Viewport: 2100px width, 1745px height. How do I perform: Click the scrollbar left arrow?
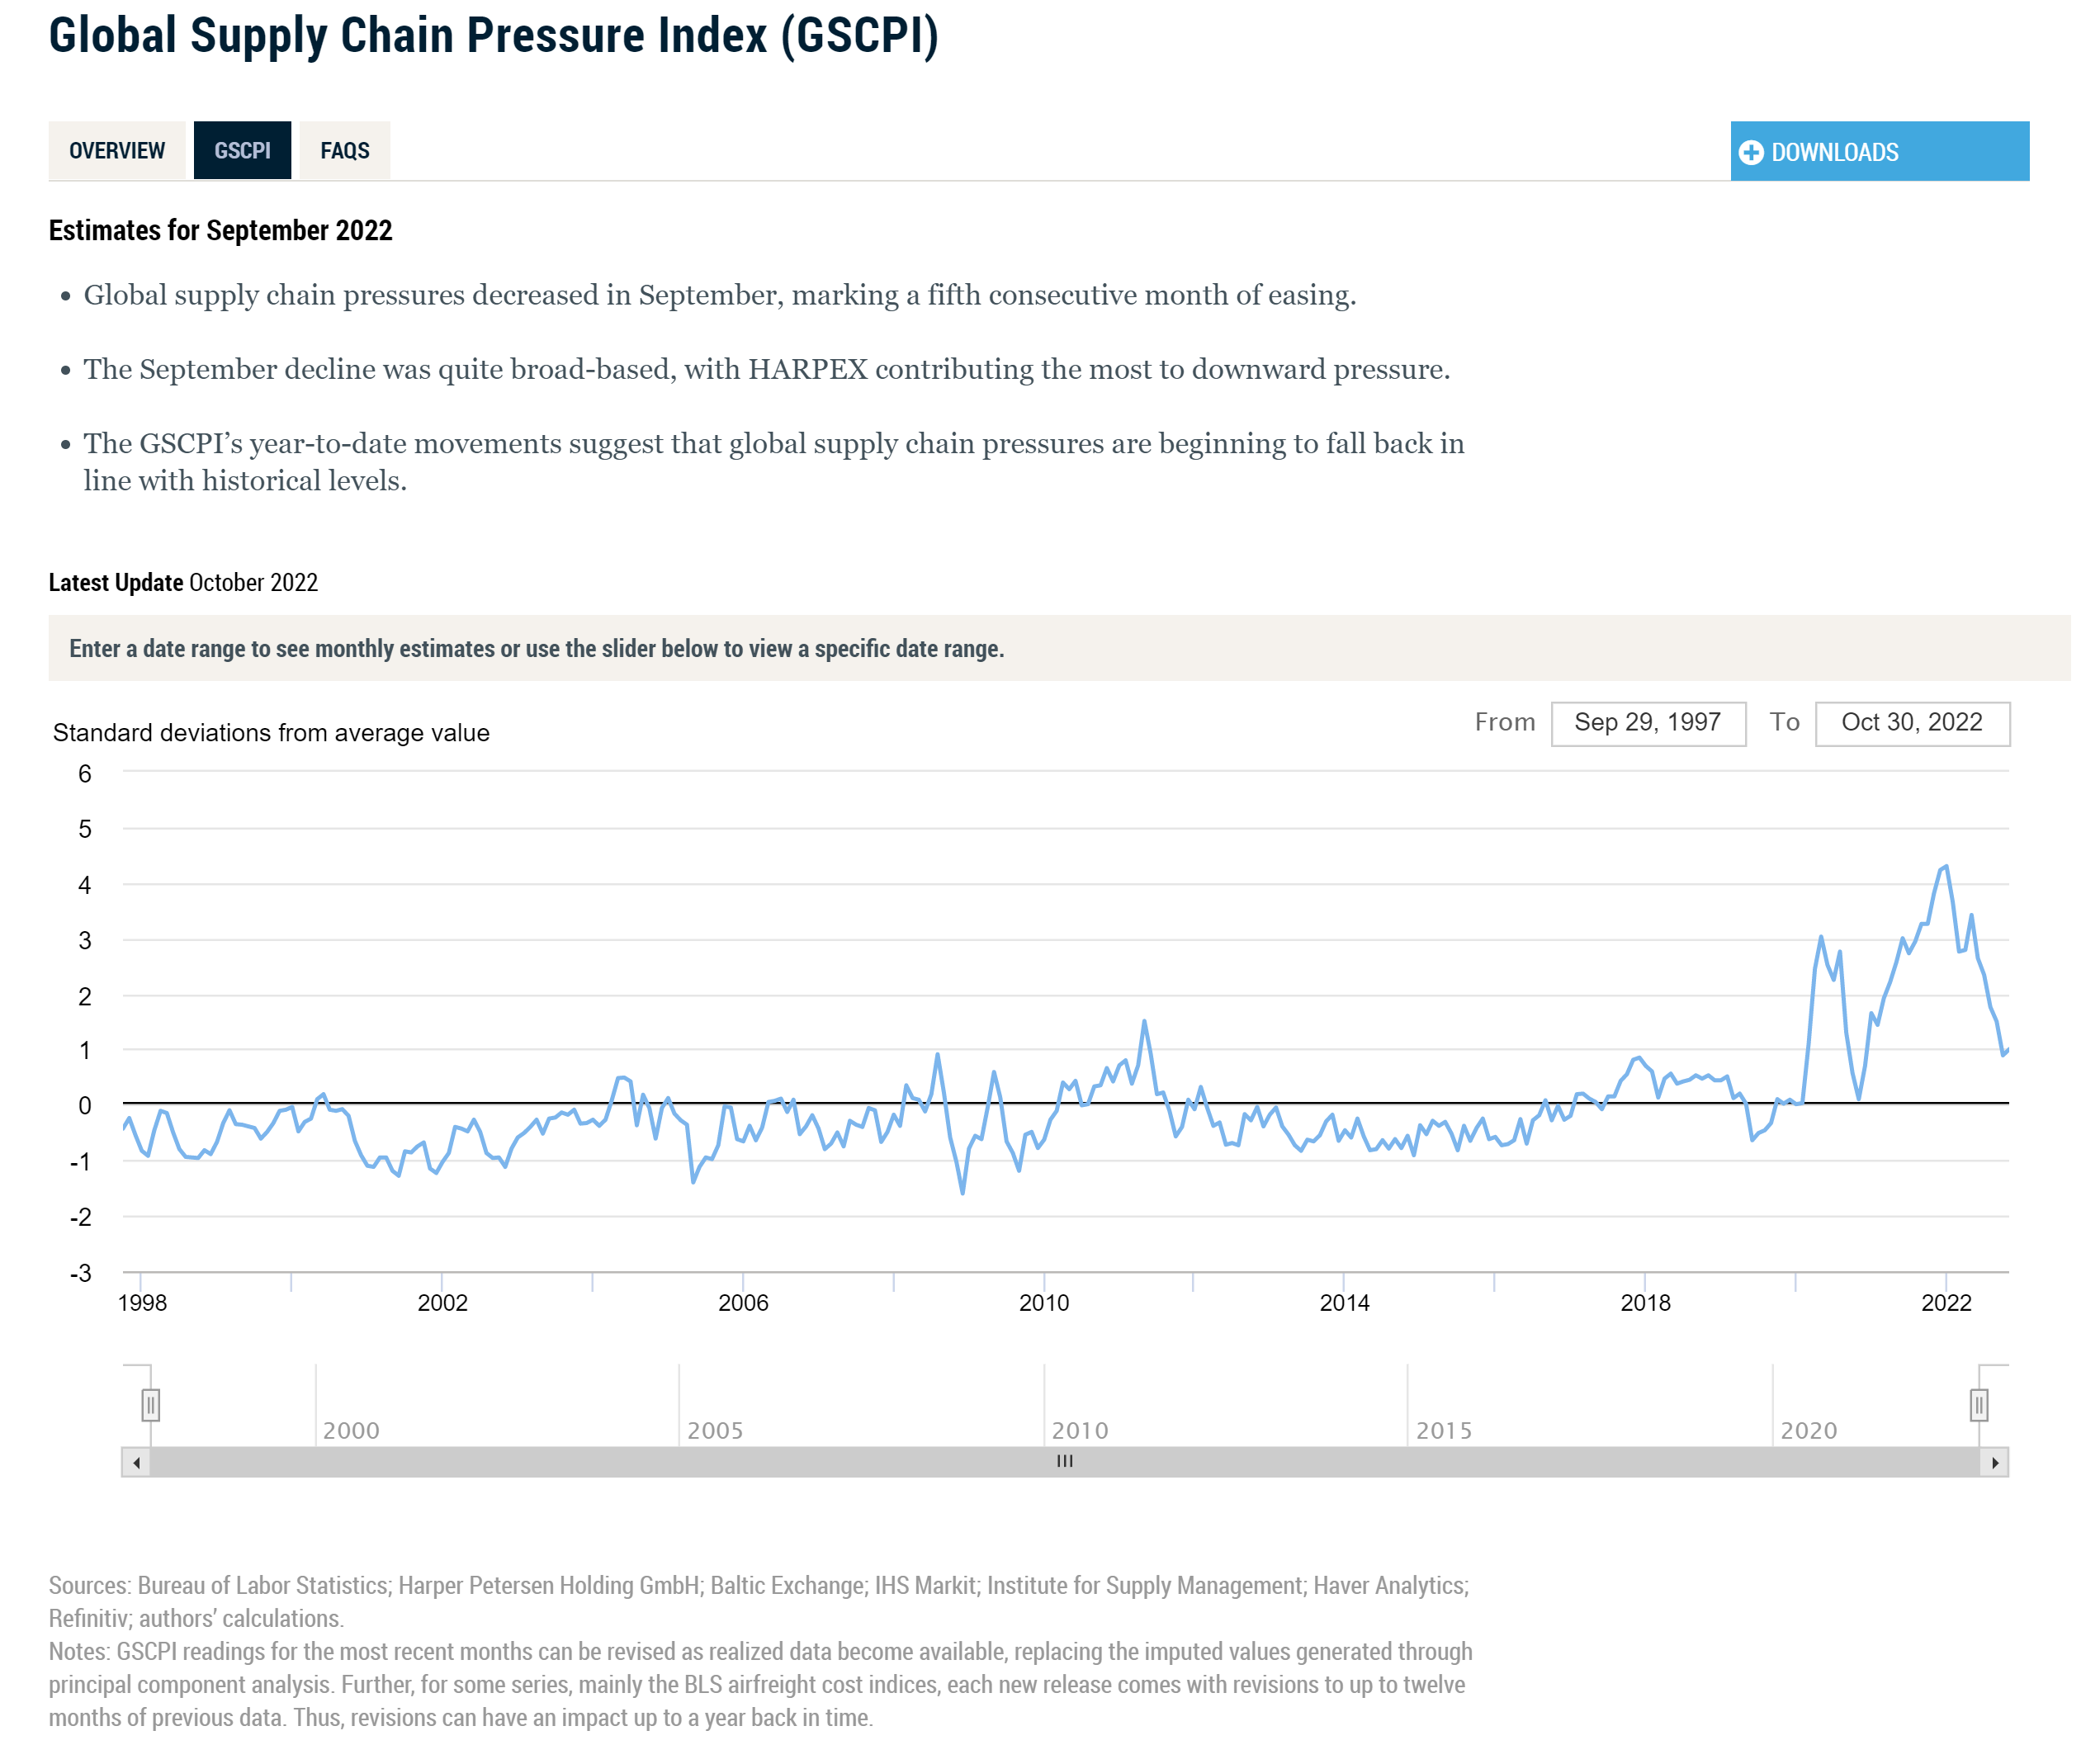(x=136, y=1462)
